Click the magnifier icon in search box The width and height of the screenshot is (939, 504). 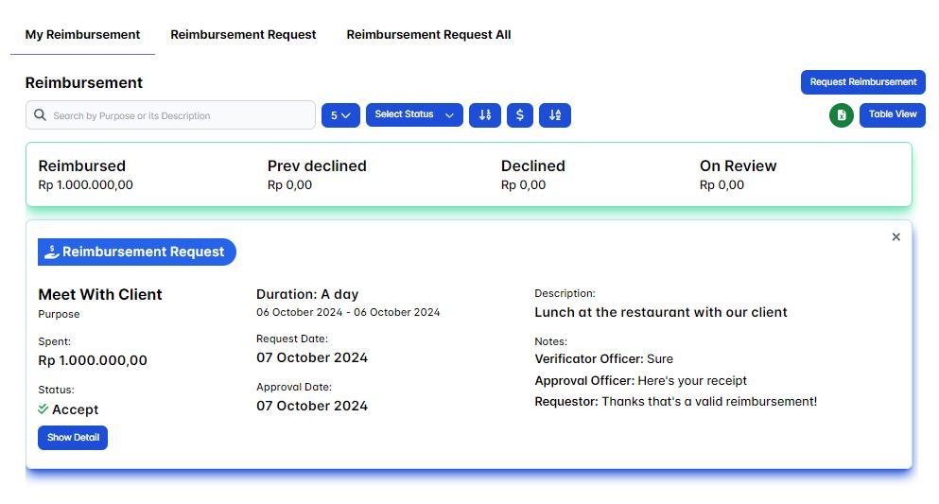coord(40,115)
